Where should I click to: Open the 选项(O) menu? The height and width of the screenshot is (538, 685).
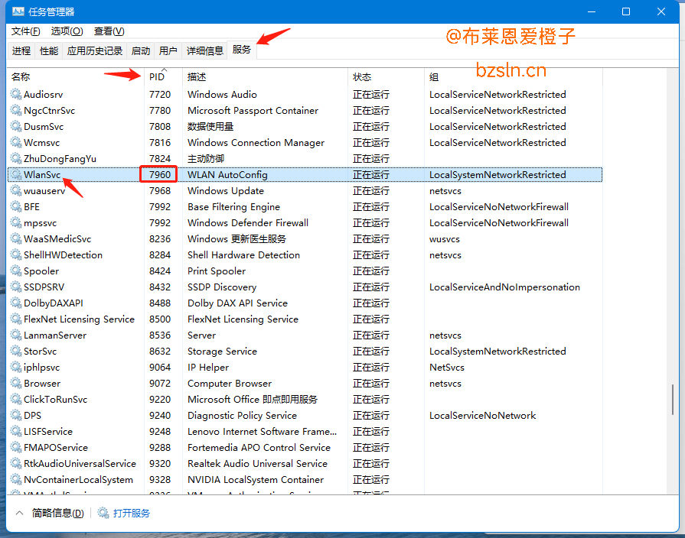(x=67, y=31)
